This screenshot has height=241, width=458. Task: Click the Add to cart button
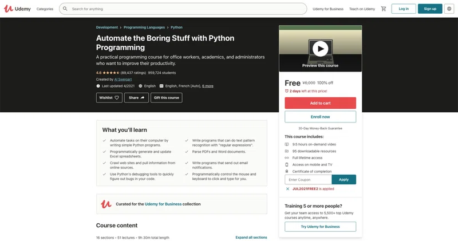[320, 103]
